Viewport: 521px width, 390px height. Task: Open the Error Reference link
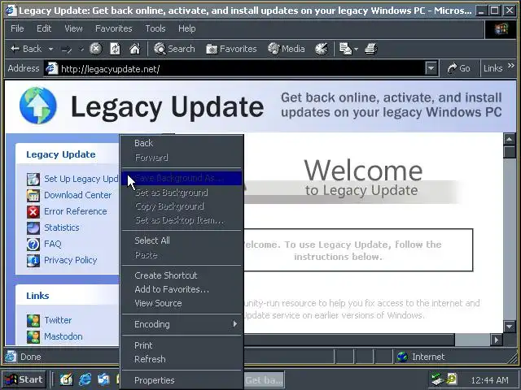tap(76, 211)
